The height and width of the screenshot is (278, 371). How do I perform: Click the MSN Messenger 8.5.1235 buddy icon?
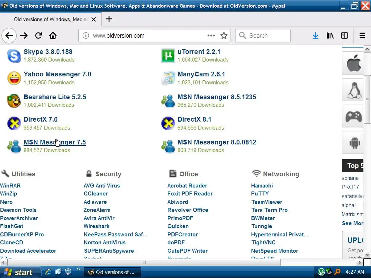point(168,101)
